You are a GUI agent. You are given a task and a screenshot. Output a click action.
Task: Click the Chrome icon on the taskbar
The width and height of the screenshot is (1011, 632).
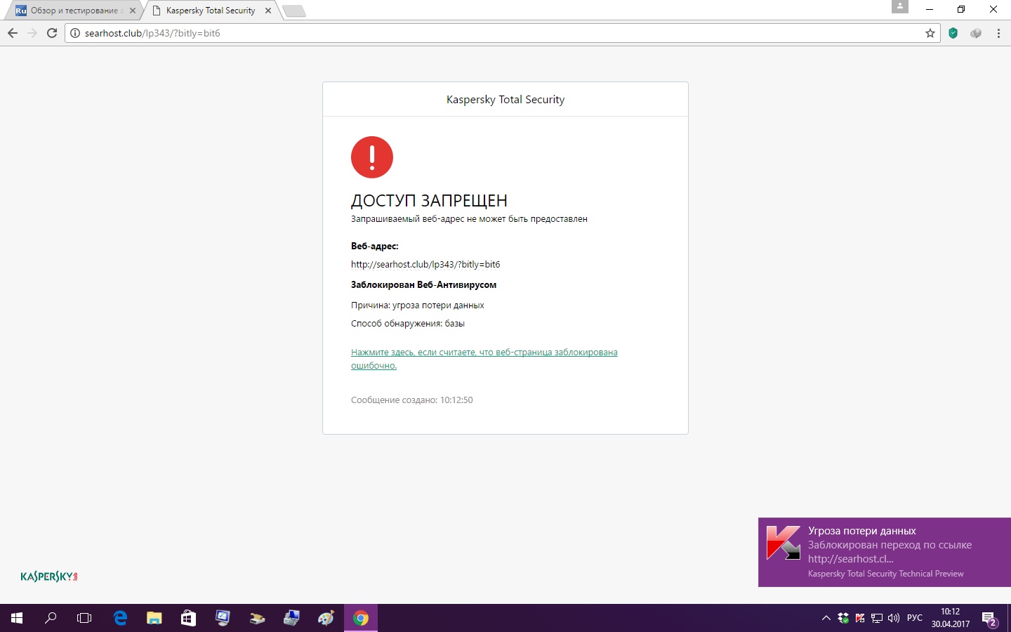tap(361, 618)
